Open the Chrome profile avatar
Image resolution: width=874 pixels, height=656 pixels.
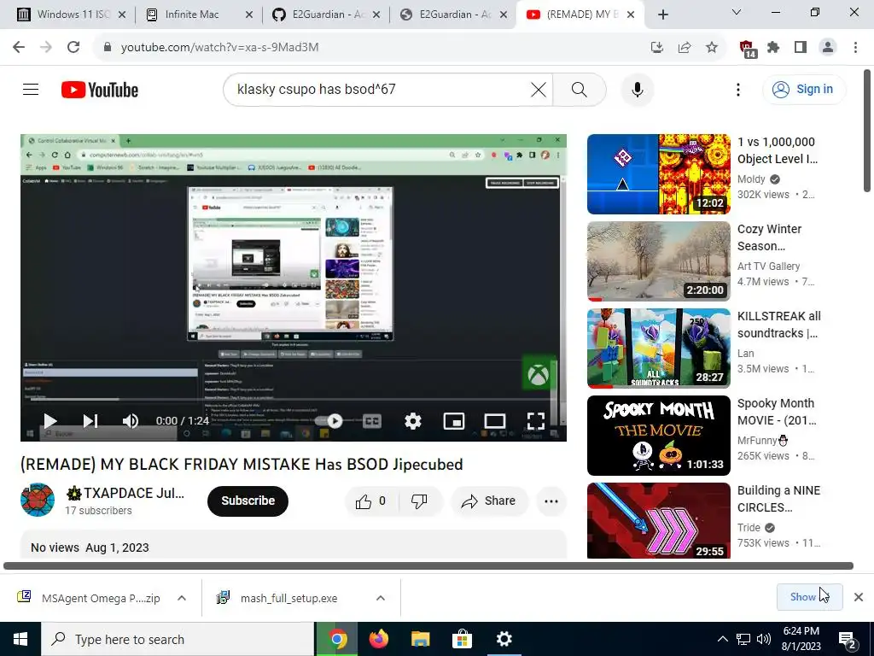click(828, 48)
